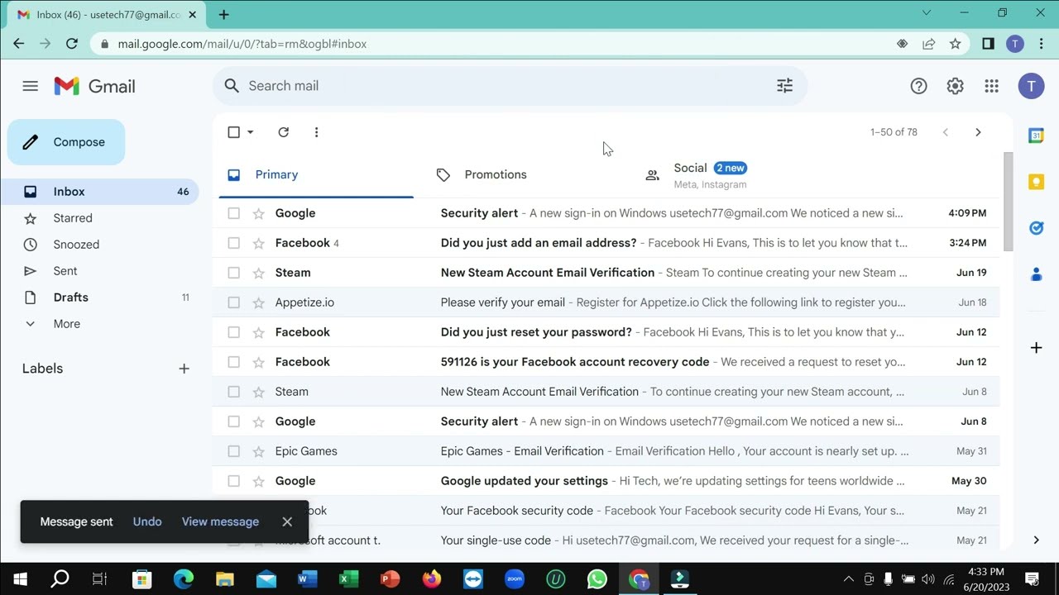Open Google Calendar side panel icon

tap(1036, 136)
